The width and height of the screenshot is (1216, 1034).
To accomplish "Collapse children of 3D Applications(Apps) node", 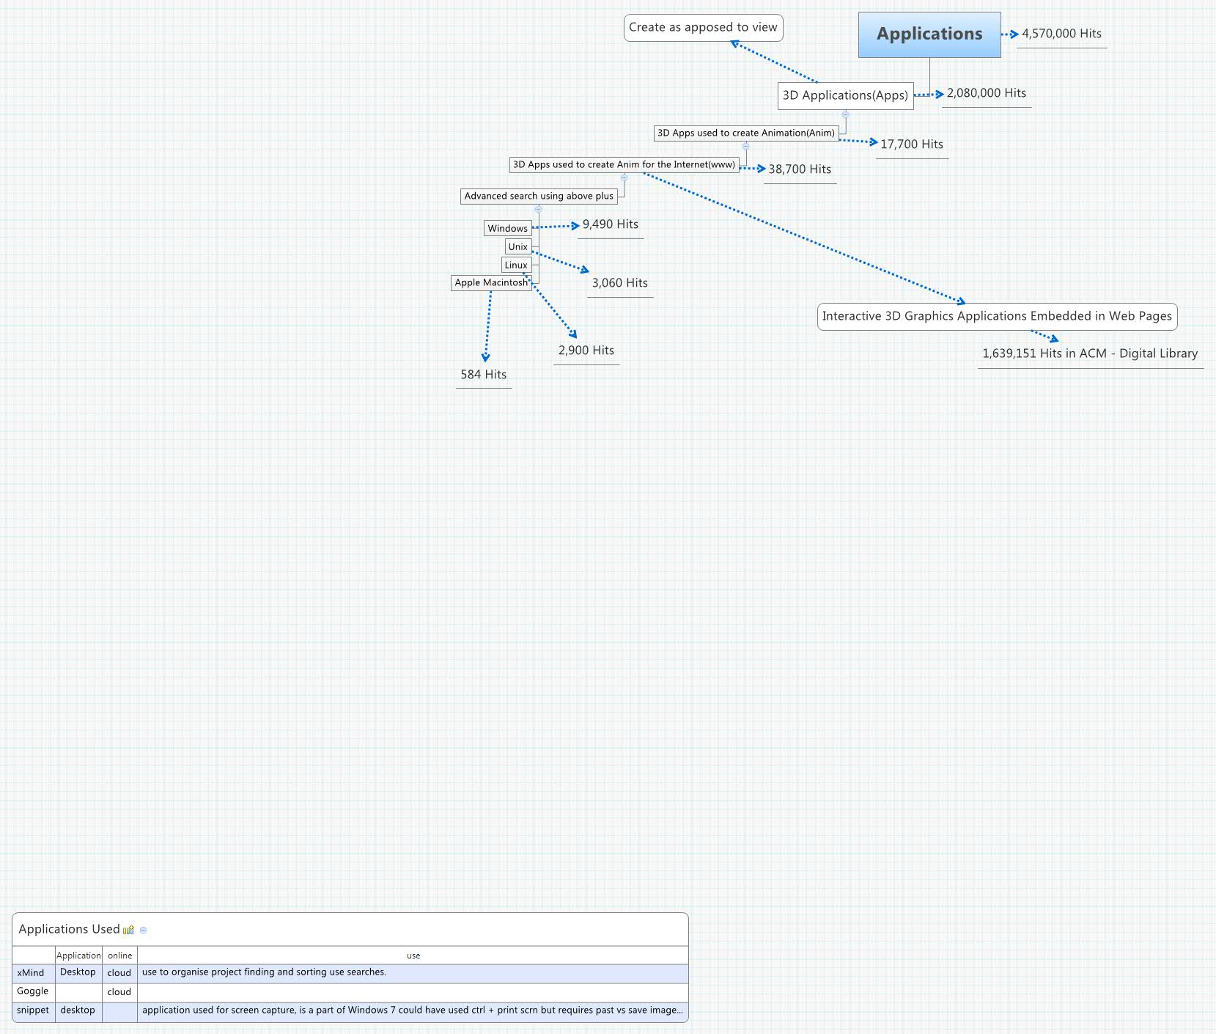I will (845, 114).
